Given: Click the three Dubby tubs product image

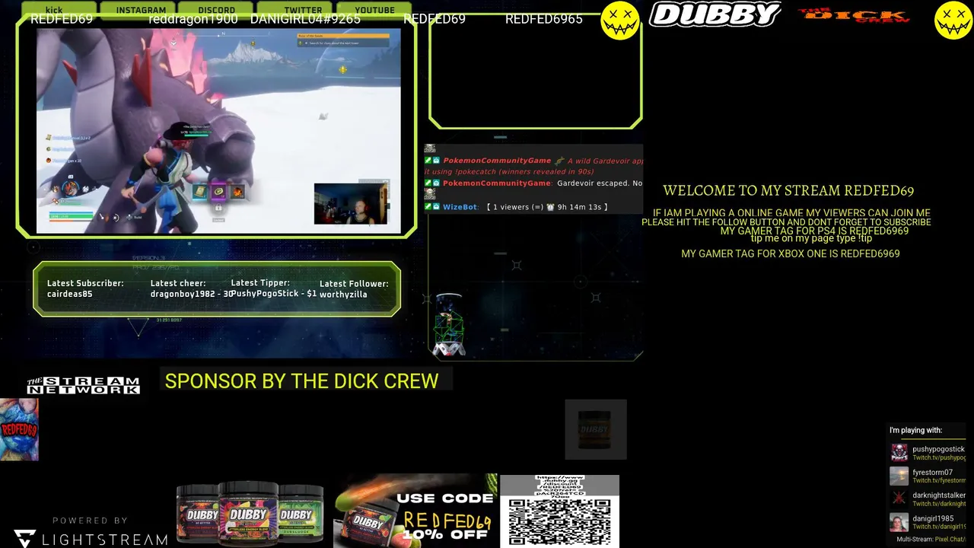Looking at the screenshot, I should click(250, 515).
